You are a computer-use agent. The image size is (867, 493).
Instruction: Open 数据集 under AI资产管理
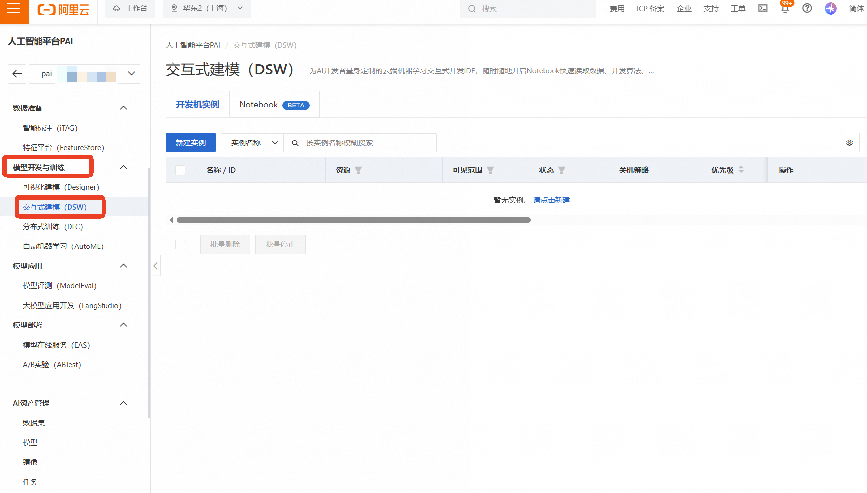(x=34, y=423)
